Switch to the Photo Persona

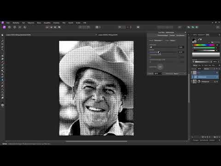4,27
